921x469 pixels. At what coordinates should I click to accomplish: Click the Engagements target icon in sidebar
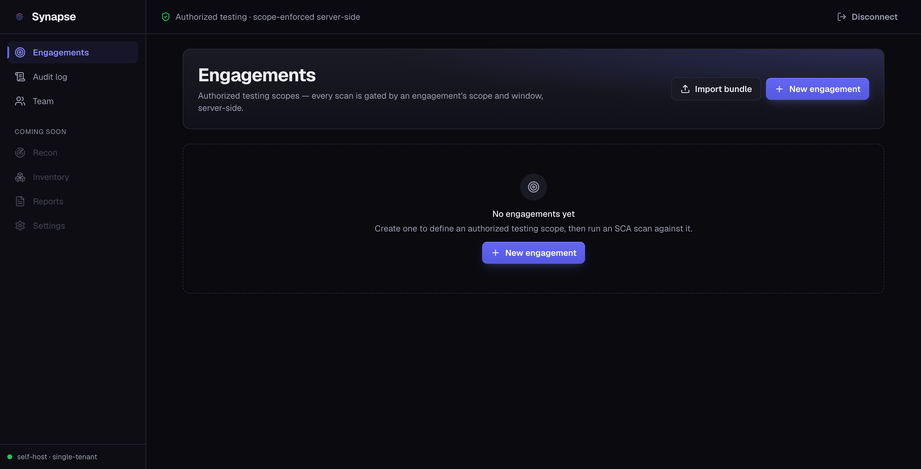(20, 53)
